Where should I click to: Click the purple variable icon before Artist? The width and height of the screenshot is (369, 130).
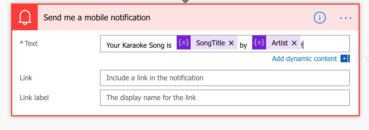259,43
